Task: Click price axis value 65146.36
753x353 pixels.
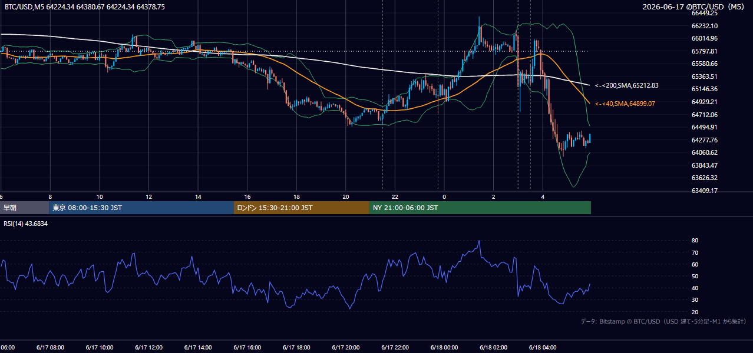Action: point(704,89)
